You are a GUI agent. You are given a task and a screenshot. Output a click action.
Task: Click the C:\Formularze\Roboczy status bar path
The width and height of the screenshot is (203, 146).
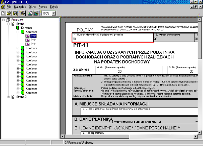[x=79, y=143]
